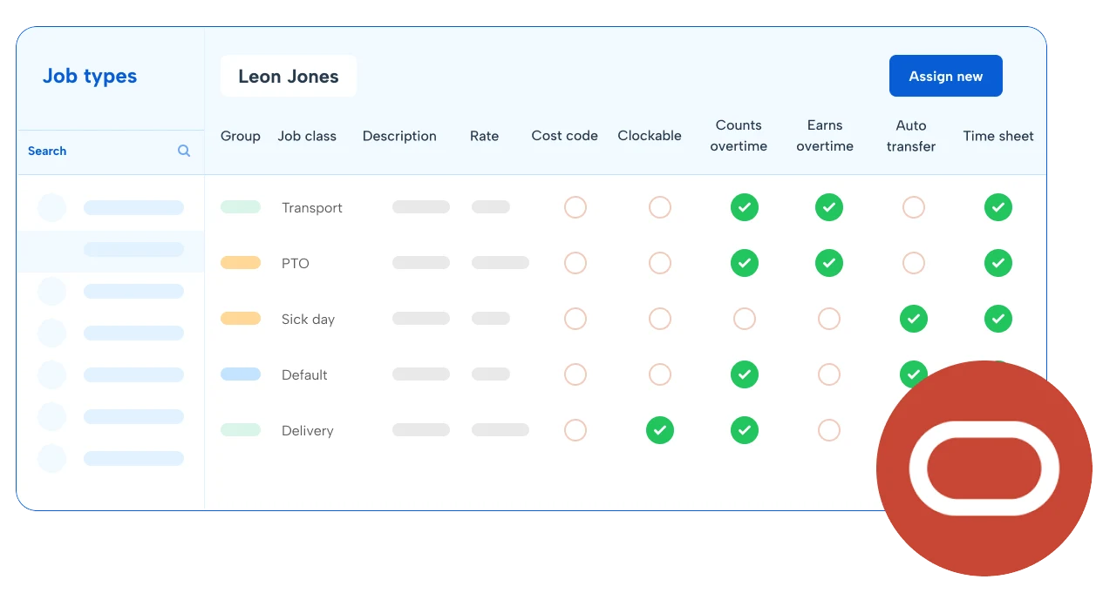Click the Time sheet column header

(x=998, y=136)
